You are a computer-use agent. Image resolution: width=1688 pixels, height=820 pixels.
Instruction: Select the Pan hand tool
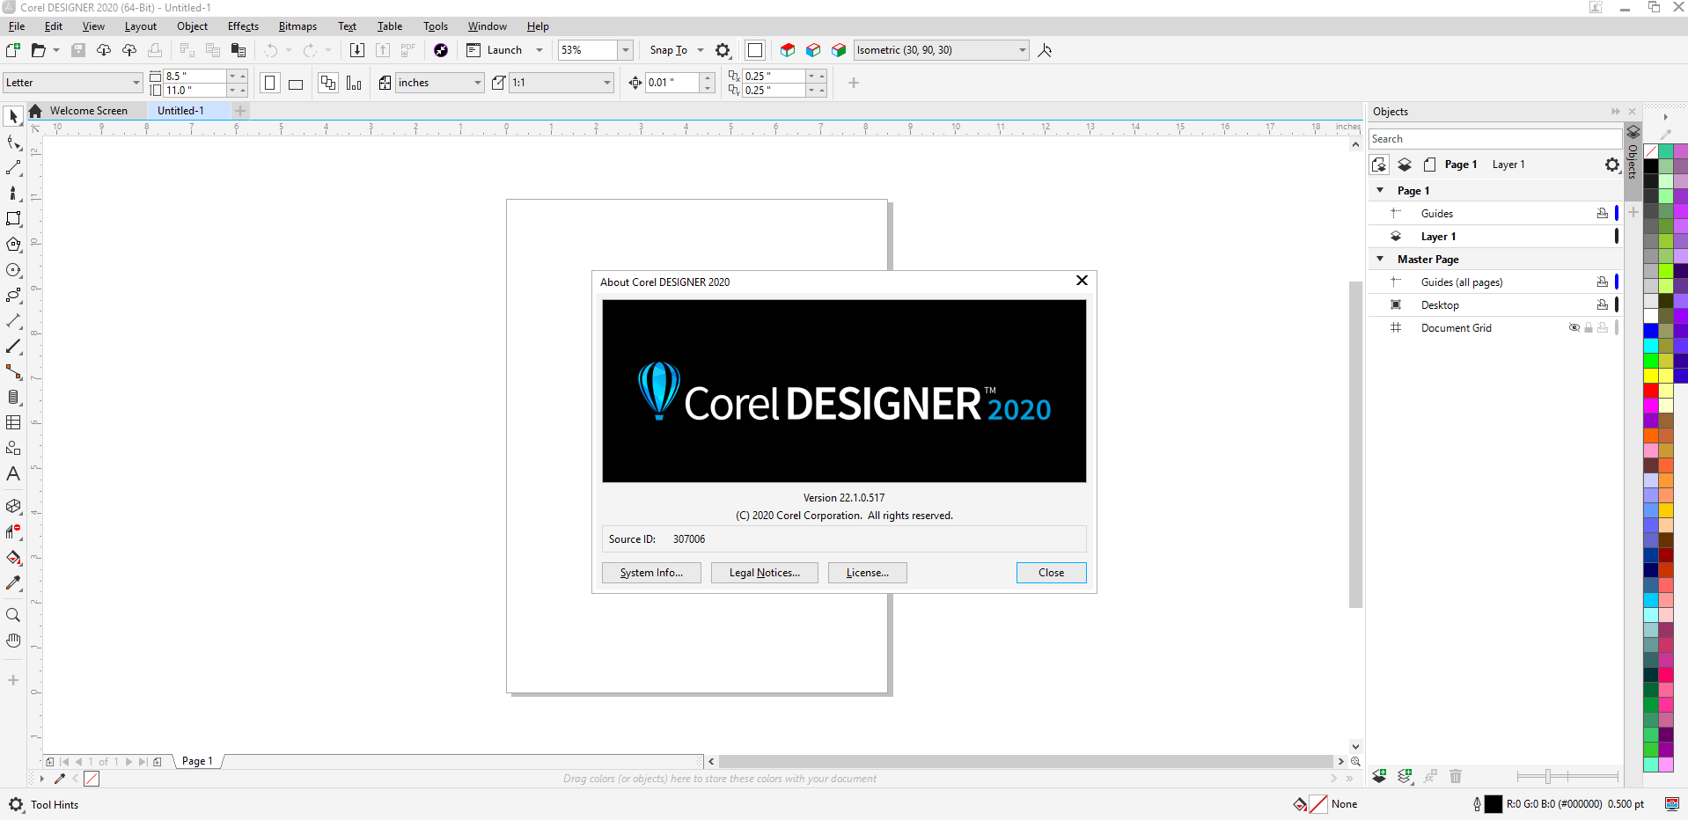click(13, 641)
